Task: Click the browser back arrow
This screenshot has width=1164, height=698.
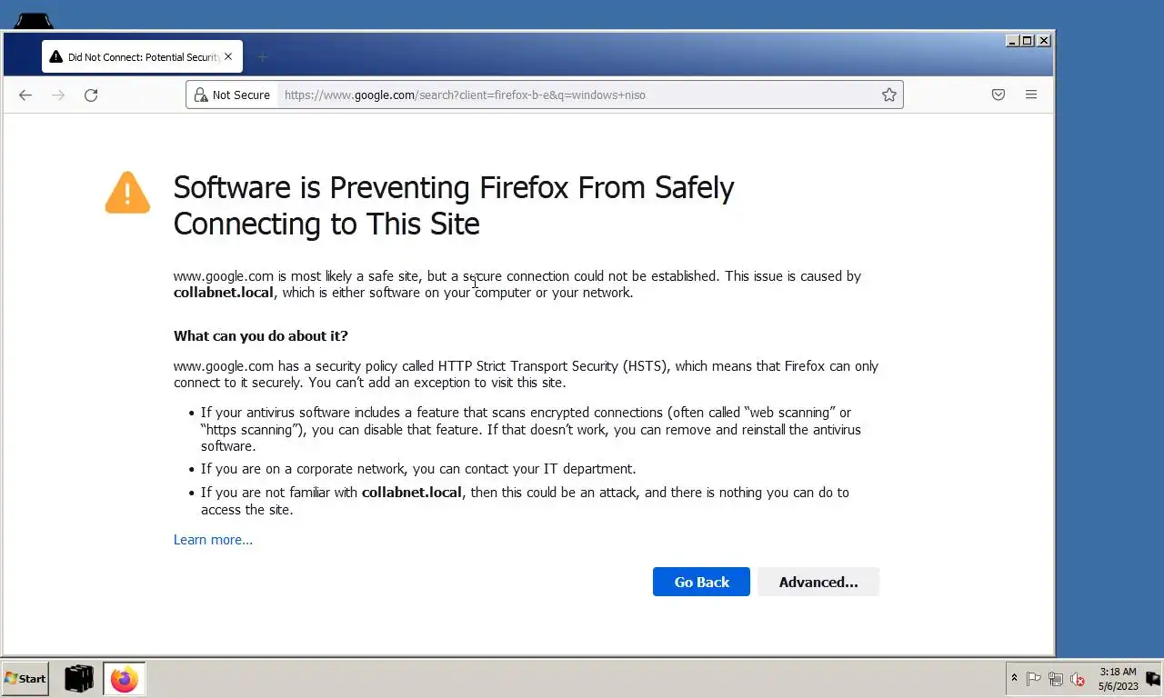Action: pos(25,95)
